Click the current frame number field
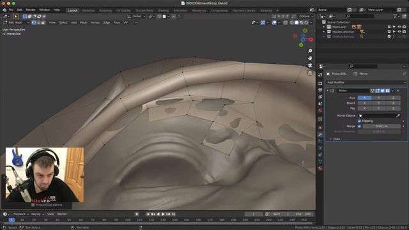 [254, 214]
